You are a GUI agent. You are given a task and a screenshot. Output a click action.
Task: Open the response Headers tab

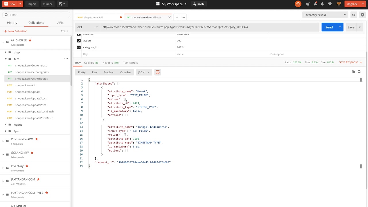click(110, 63)
